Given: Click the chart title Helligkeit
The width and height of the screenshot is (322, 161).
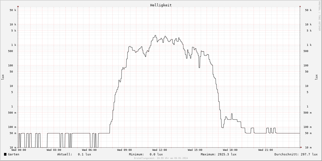Looking at the screenshot, I should [161, 5].
